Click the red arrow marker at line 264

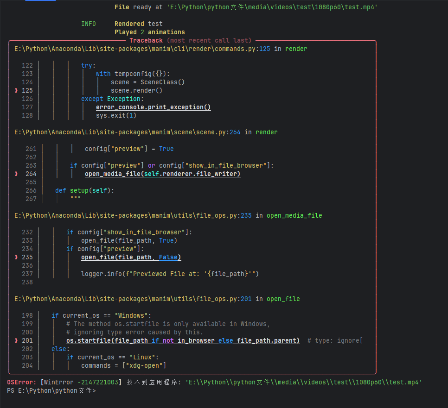coord(16,174)
